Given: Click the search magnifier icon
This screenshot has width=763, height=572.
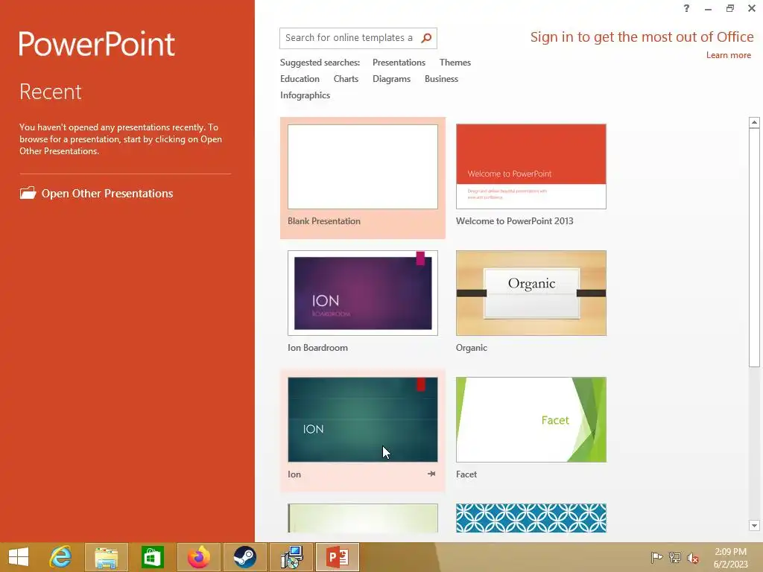Looking at the screenshot, I should point(426,38).
